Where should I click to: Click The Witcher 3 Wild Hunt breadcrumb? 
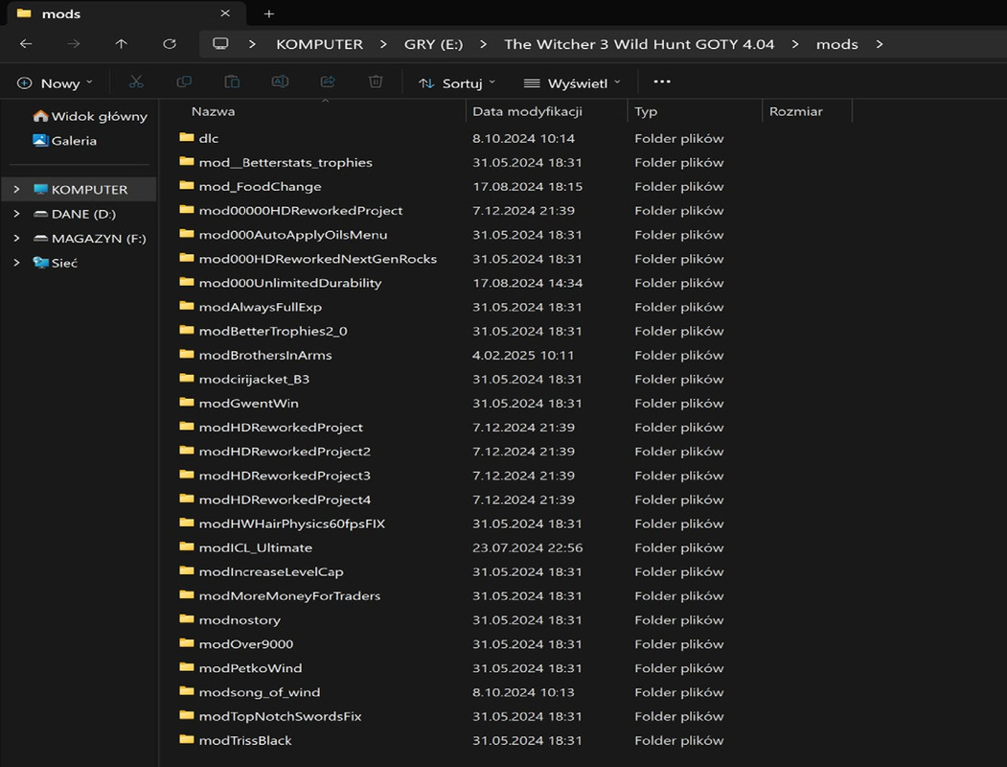click(639, 44)
